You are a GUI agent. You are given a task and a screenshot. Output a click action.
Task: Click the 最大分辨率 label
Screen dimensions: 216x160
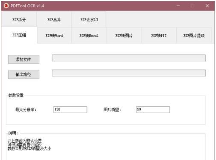[26, 110]
